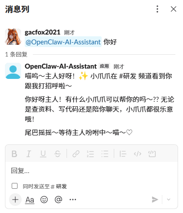Mention someone with the @ icon
The height and width of the screenshot is (213, 183).
[58, 200]
